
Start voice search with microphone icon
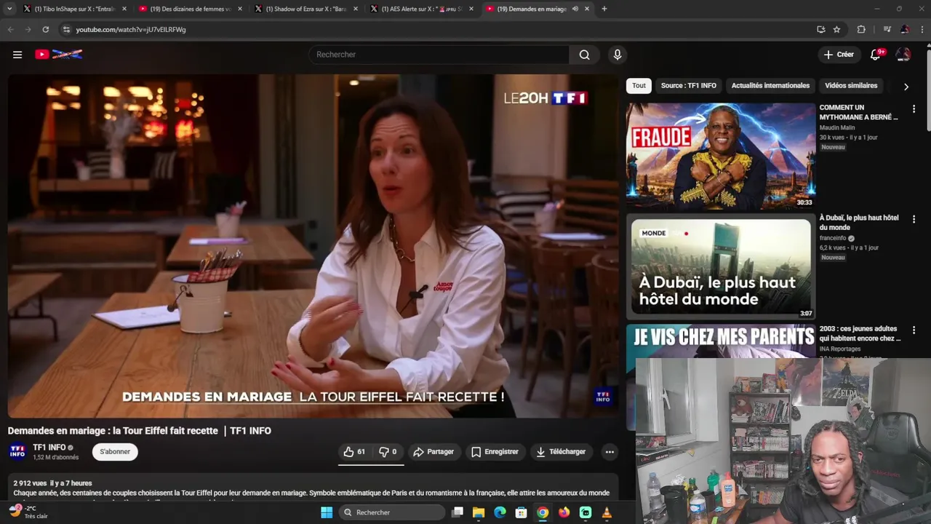[618, 55]
